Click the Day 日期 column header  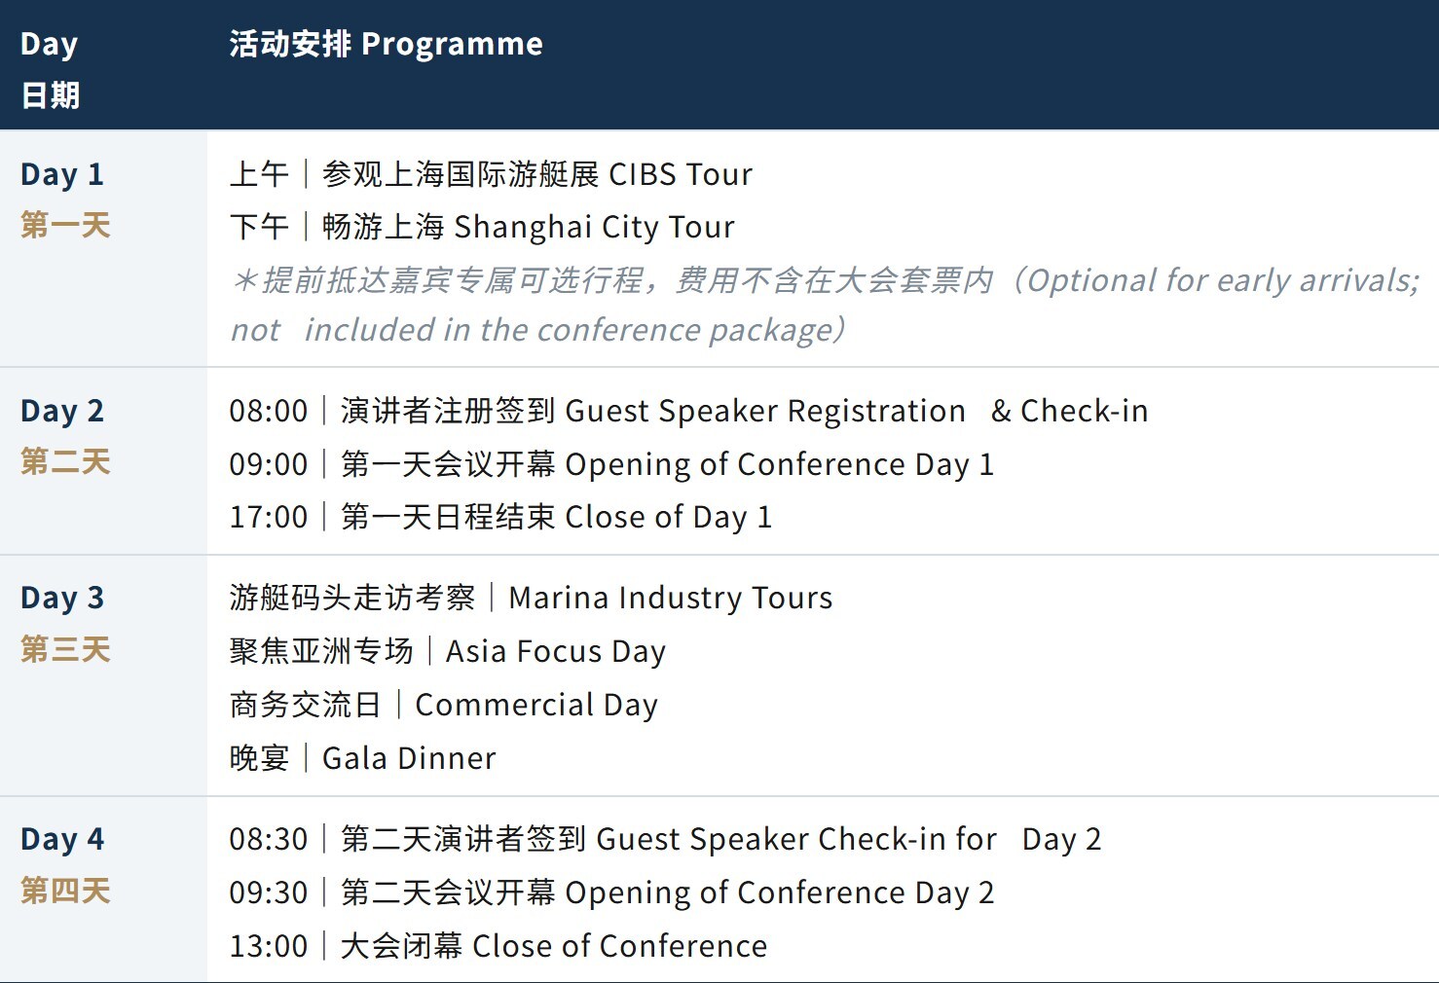(50, 69)
